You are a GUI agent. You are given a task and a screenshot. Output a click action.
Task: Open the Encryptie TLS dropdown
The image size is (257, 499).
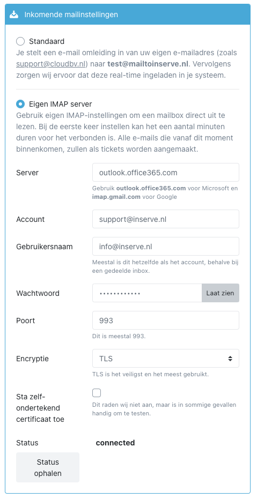(166, 359)
